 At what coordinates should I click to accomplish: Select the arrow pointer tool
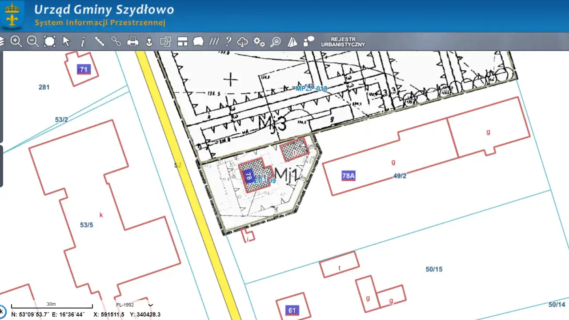(66, 41)
